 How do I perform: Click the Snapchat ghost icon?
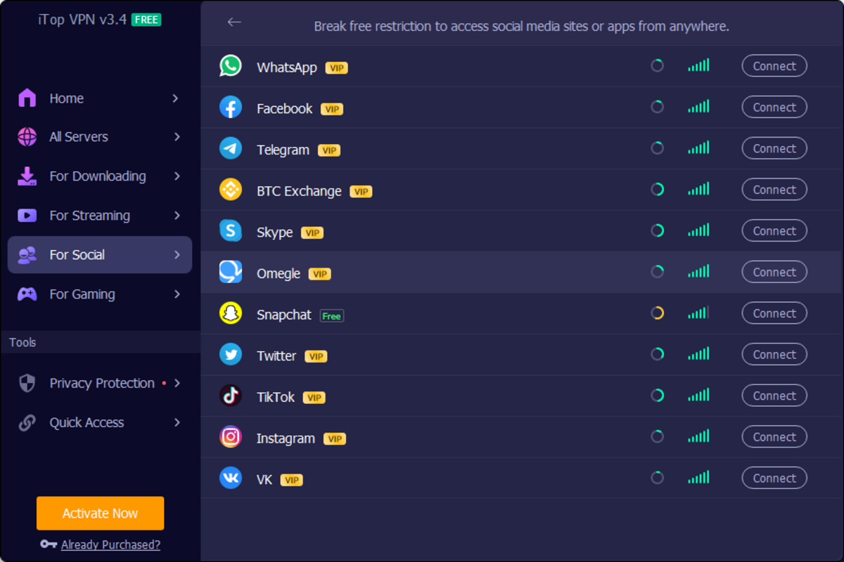[230, 313]
